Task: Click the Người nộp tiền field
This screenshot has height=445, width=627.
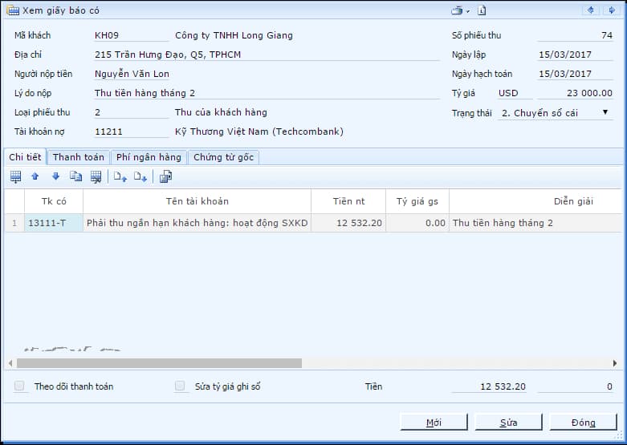Action: pyautogui.click(x=131, y=74)
